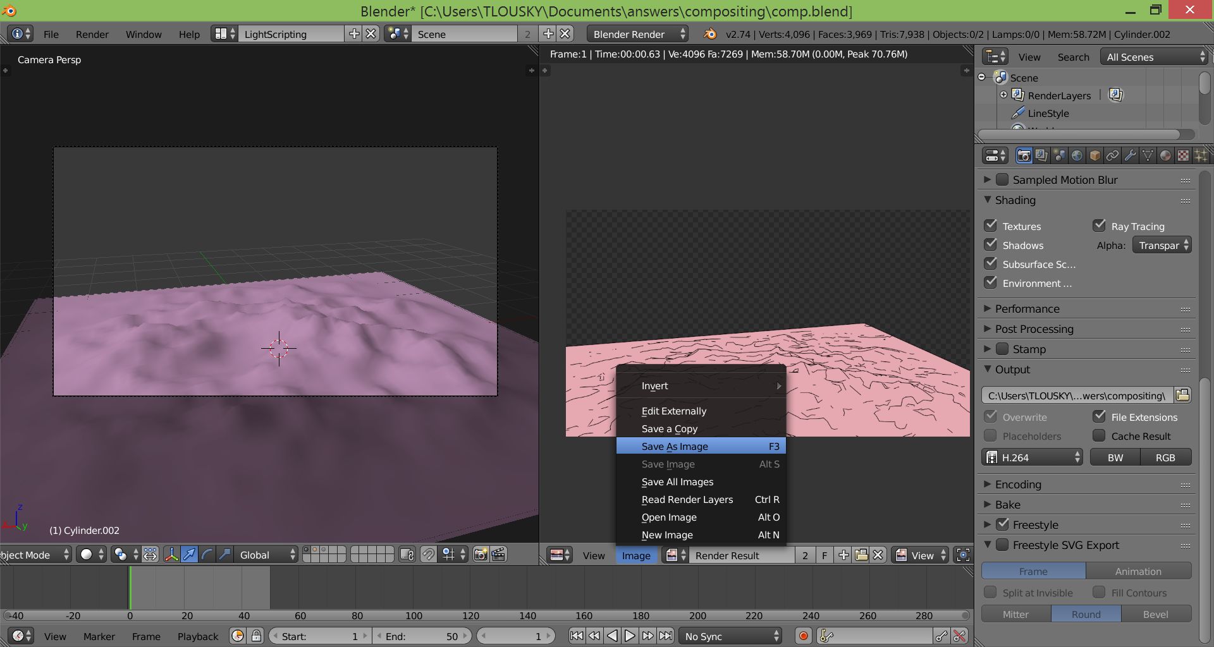Toggle the 3D manipulator widget icon
The height and width of the screenshot is (647, 1214).
pos(171,555)
